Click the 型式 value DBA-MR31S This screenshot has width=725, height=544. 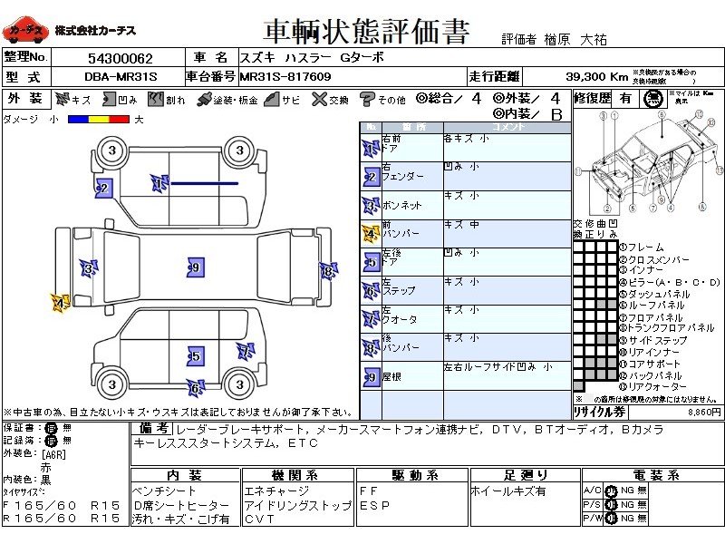[x=121, y=77]
